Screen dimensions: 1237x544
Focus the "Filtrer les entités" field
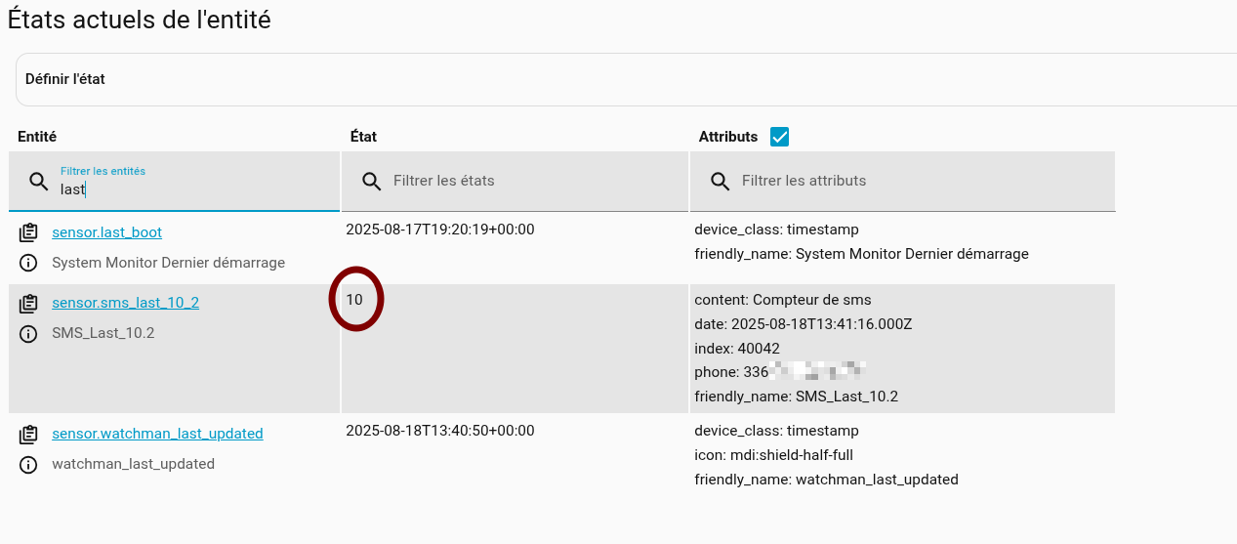[x=195, y=188]
